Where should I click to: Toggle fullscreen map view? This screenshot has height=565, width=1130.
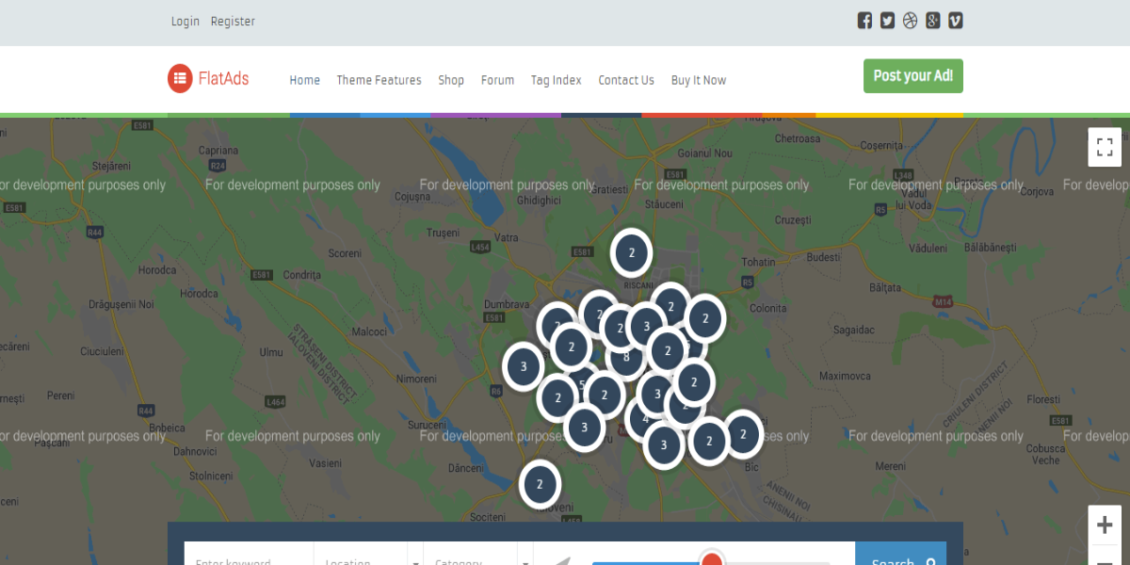(x=1105, y=147)
